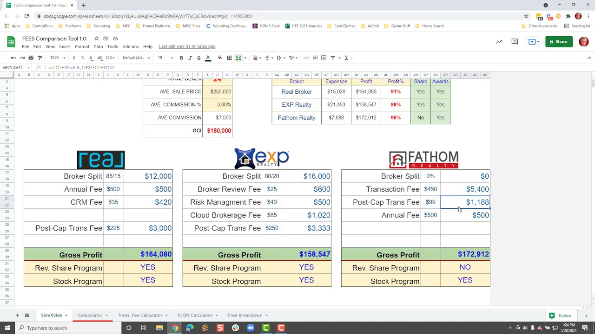The image size is (595, 334).
Task: Decrease decimal places
Action: pos(91,58)
